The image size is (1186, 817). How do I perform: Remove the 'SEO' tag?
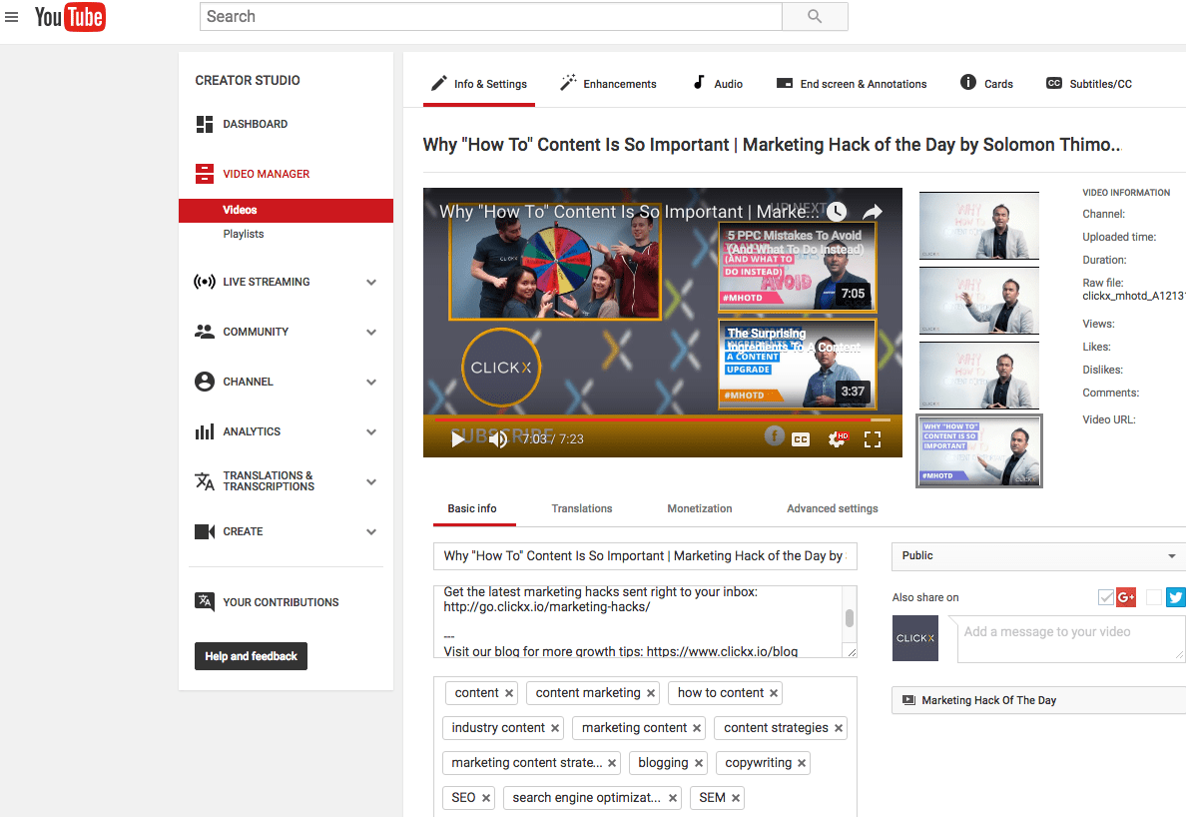click(485, 798)
